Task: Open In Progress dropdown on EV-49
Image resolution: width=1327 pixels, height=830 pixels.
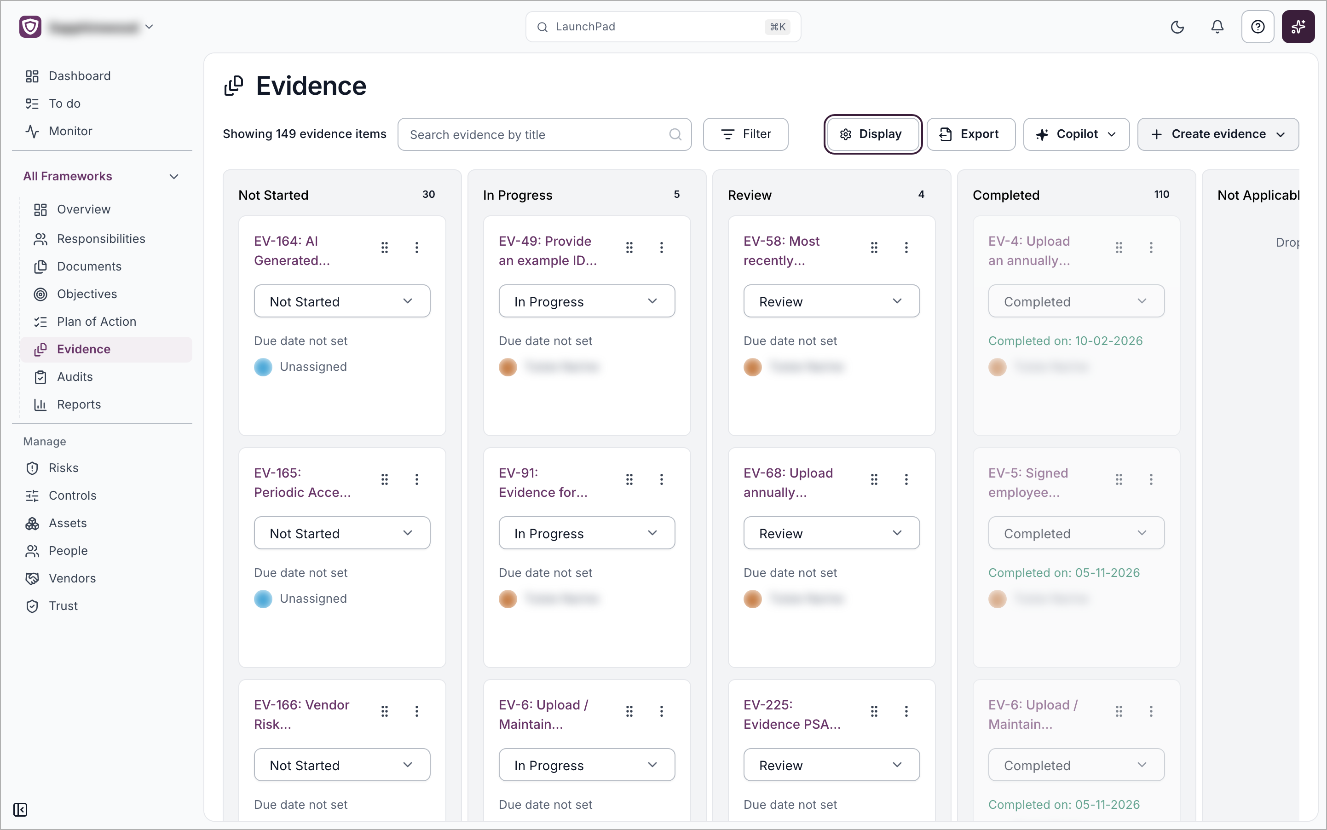Action: pyautogui.click(x=586, y=301)
